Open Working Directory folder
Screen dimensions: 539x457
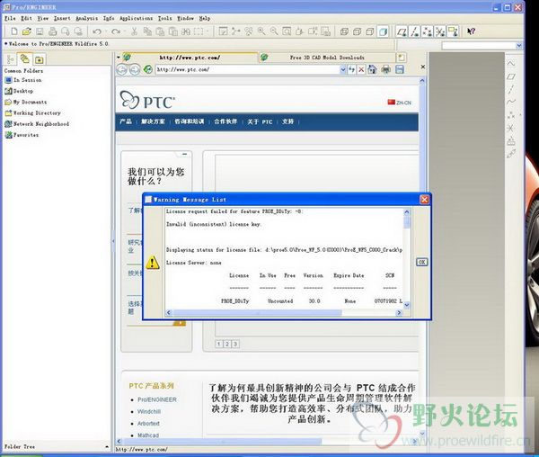pos(32,112)
